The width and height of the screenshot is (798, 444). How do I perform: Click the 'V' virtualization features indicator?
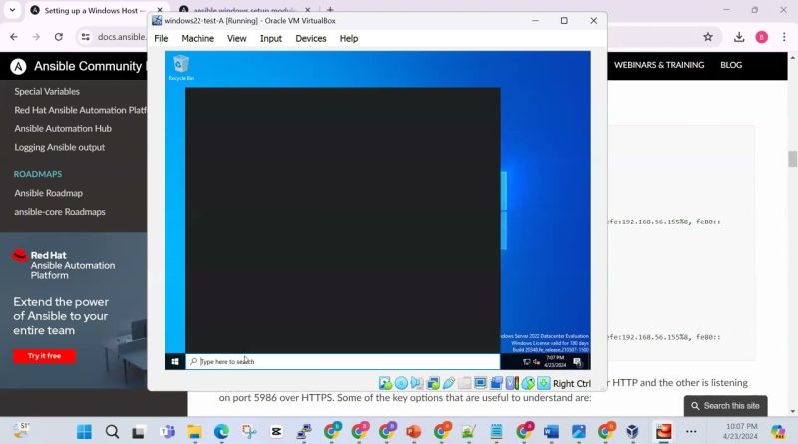(x=512, y=383)
